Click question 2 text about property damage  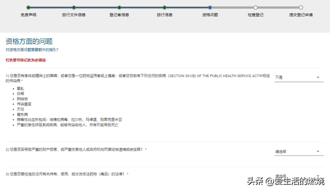point(74,150)
